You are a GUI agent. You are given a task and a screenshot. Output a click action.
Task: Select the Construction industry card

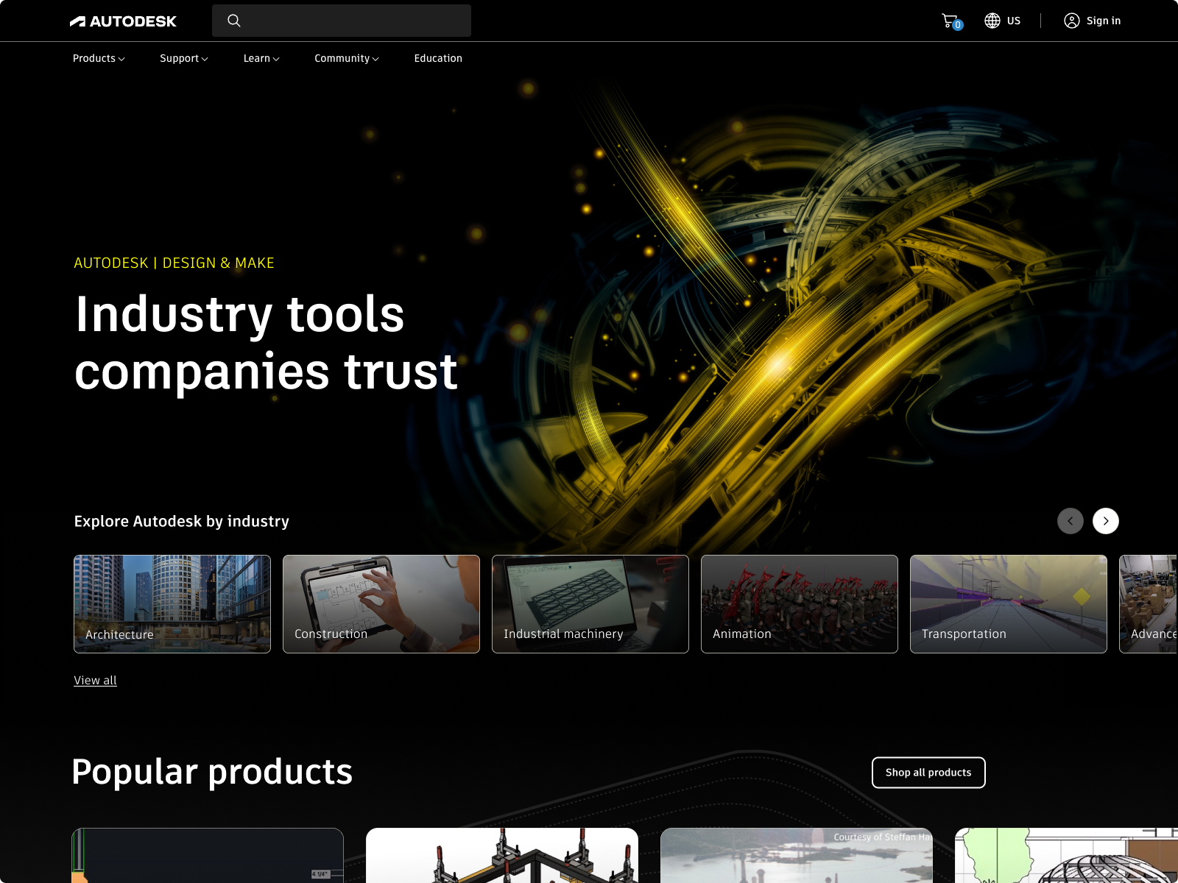click(381, 604)
